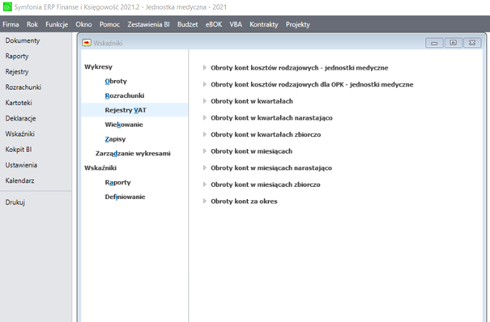The image size is (490, 322).
Task: Open the Rok menu
Action: (32, 24)
